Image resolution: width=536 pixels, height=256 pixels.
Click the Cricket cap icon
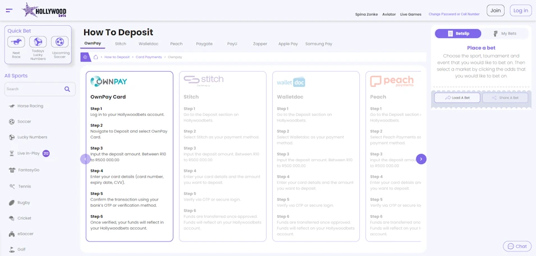12,218
